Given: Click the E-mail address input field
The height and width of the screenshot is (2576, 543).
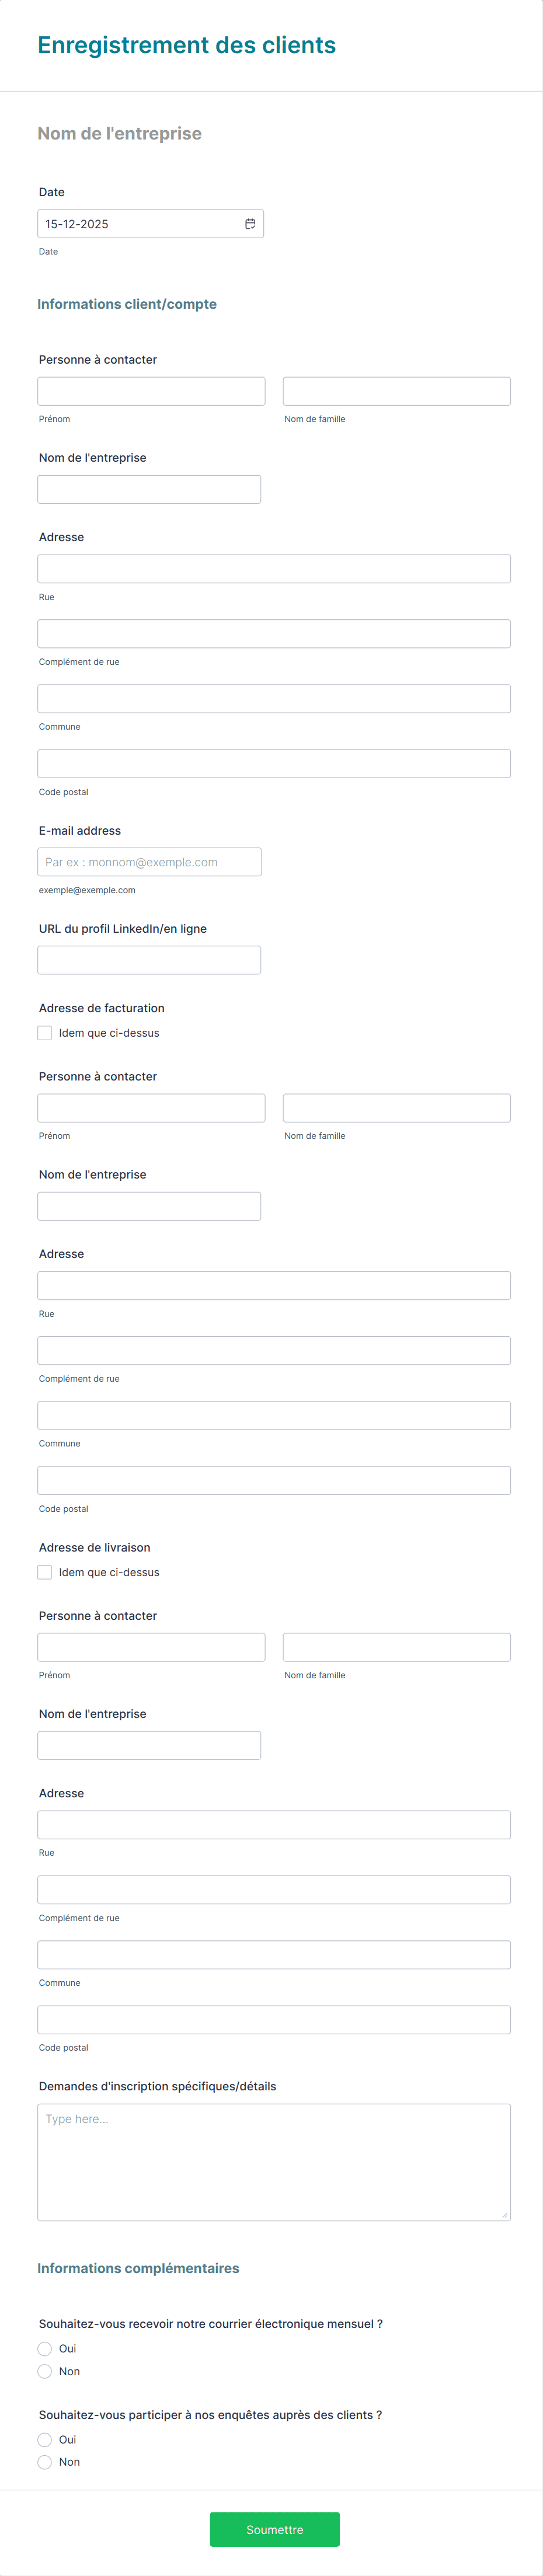Looking at the screenshot, I should [150, 862].
